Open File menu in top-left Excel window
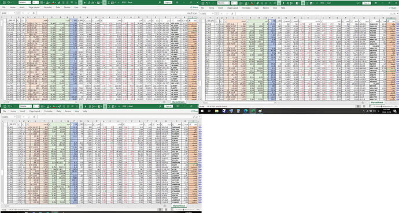The height and width of the screenshot is (213, 399). click(4, 8)
